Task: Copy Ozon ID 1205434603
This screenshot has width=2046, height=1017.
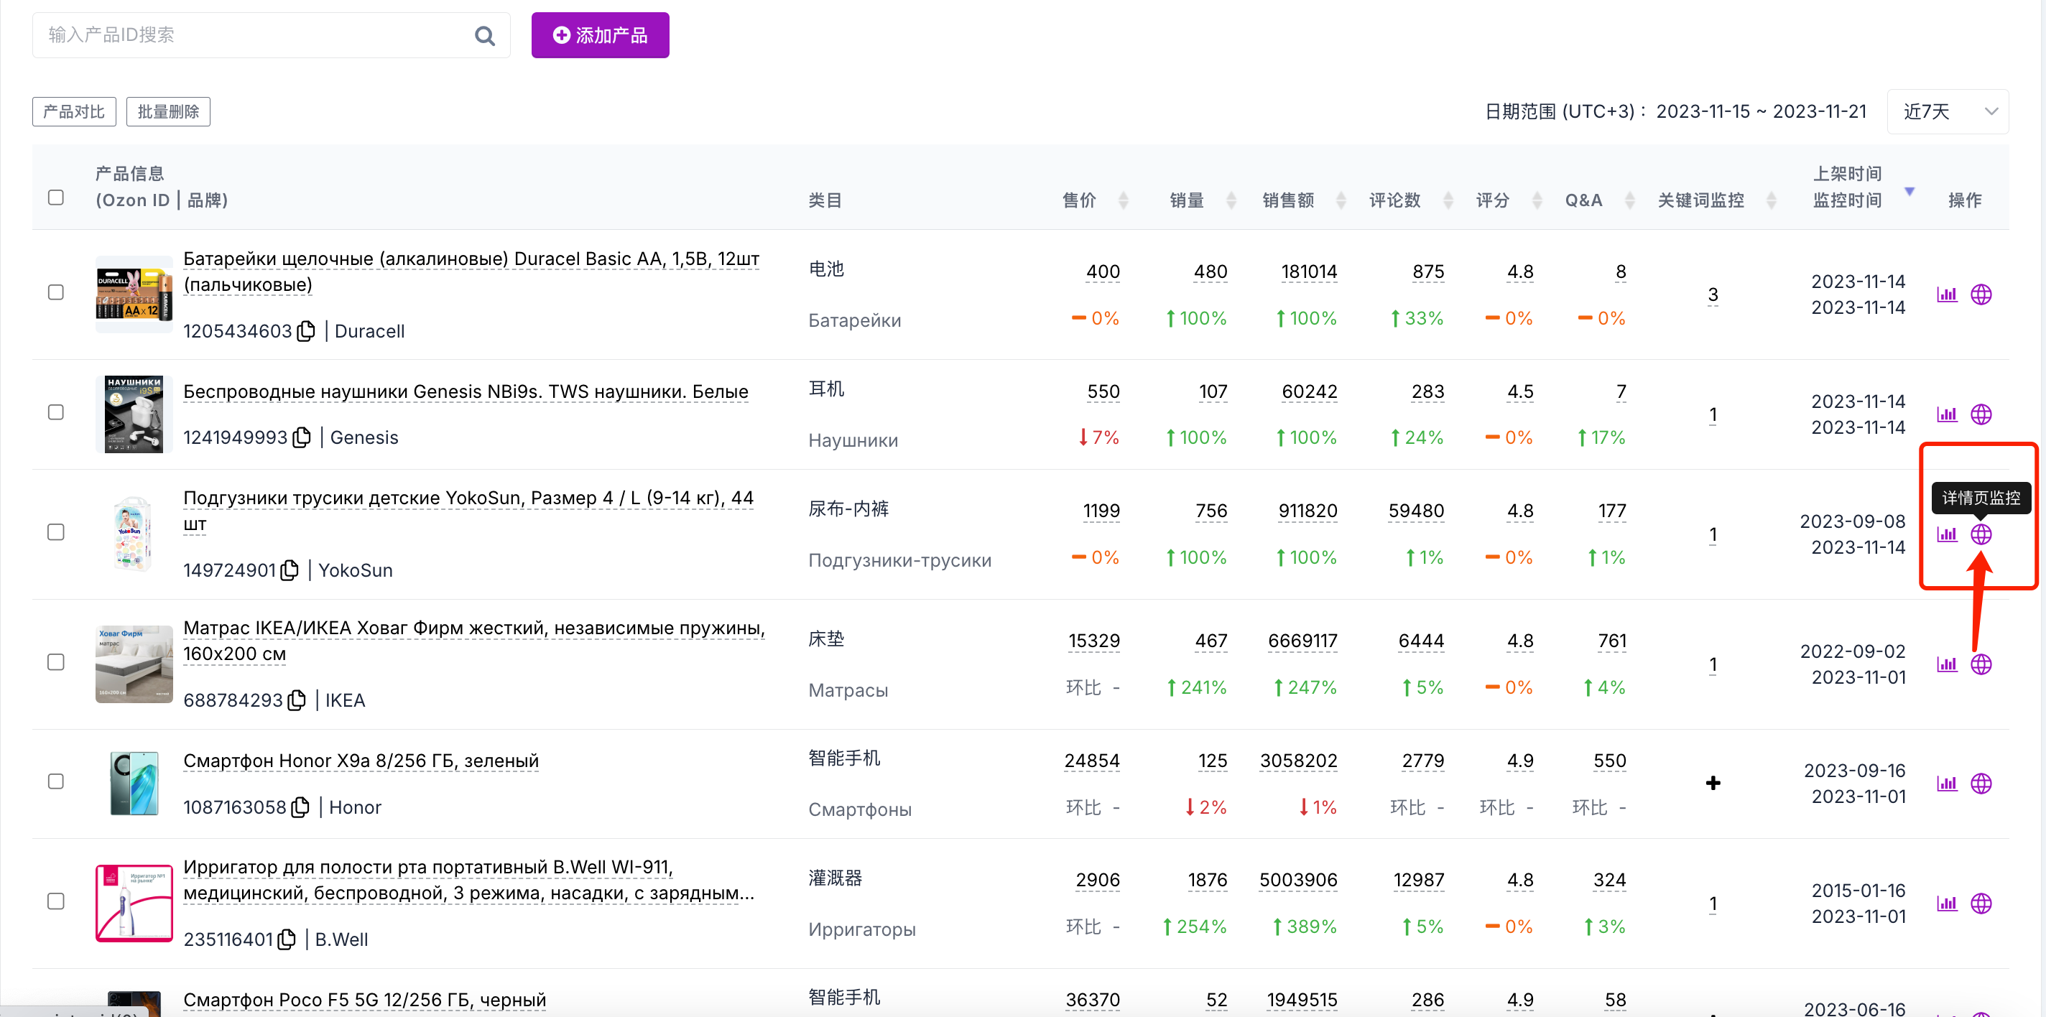Action: [306, 331]
